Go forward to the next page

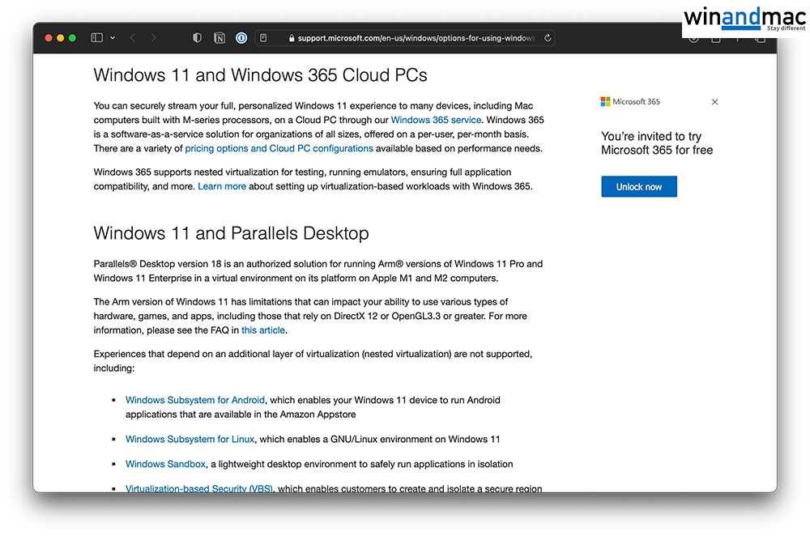pos(154,38)
